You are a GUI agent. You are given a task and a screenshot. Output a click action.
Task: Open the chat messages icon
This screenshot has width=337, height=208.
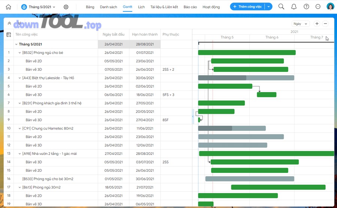318,7
